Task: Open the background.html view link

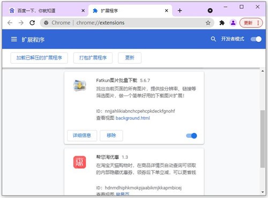Action: coord(133,118)
